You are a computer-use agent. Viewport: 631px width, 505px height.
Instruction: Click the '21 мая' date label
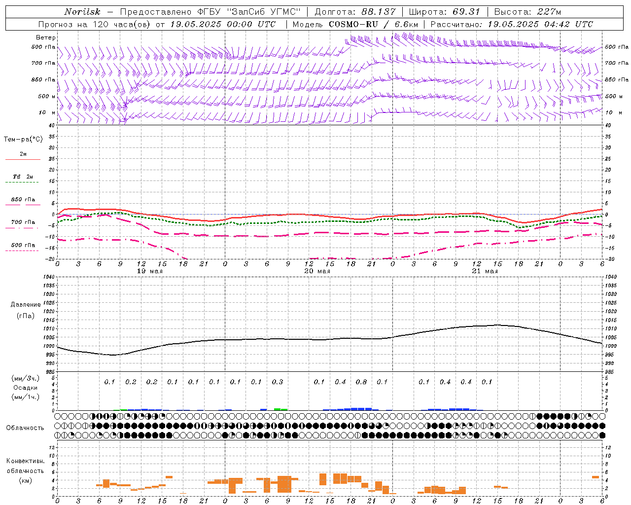[x=485, y=271]
